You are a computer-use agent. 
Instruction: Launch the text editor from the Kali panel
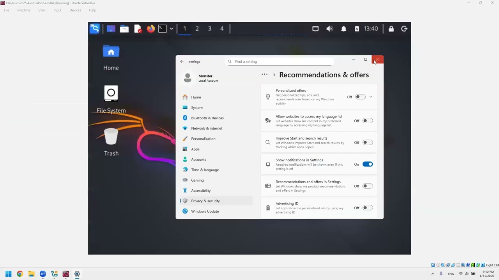[x=138, y=28]
